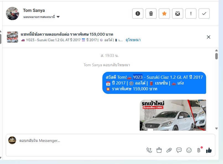This screenshot has height=164, width=223.
Task: Click the chat scrollbar up arrow
Action: (216, 50)
